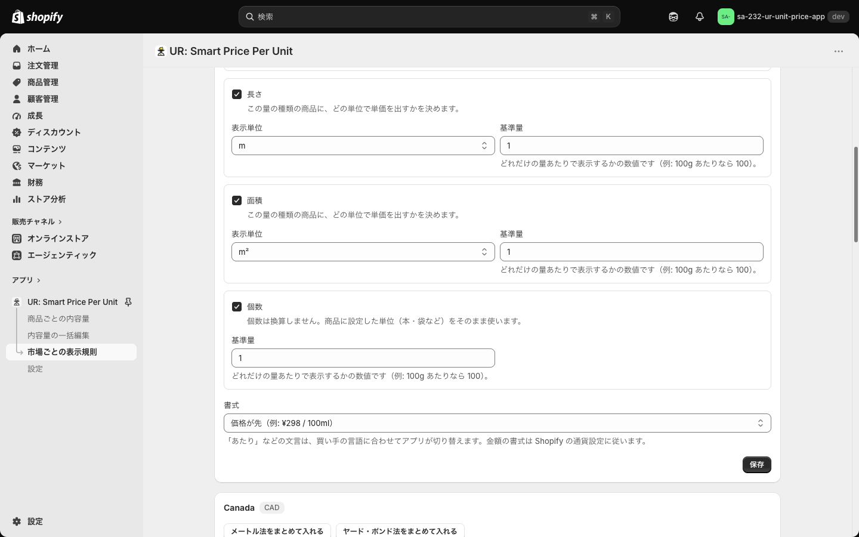
Task: Uncheck the 面積 checkbox
Action: coord(237,200)
